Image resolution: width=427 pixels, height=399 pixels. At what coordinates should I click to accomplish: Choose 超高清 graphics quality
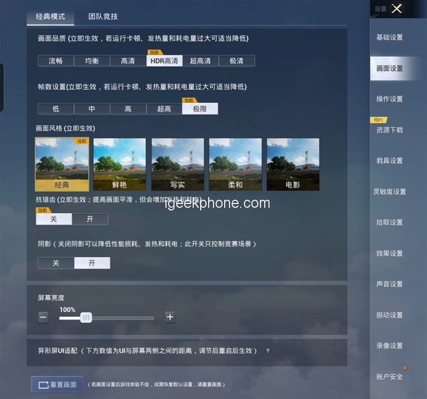tap(200, 61)
